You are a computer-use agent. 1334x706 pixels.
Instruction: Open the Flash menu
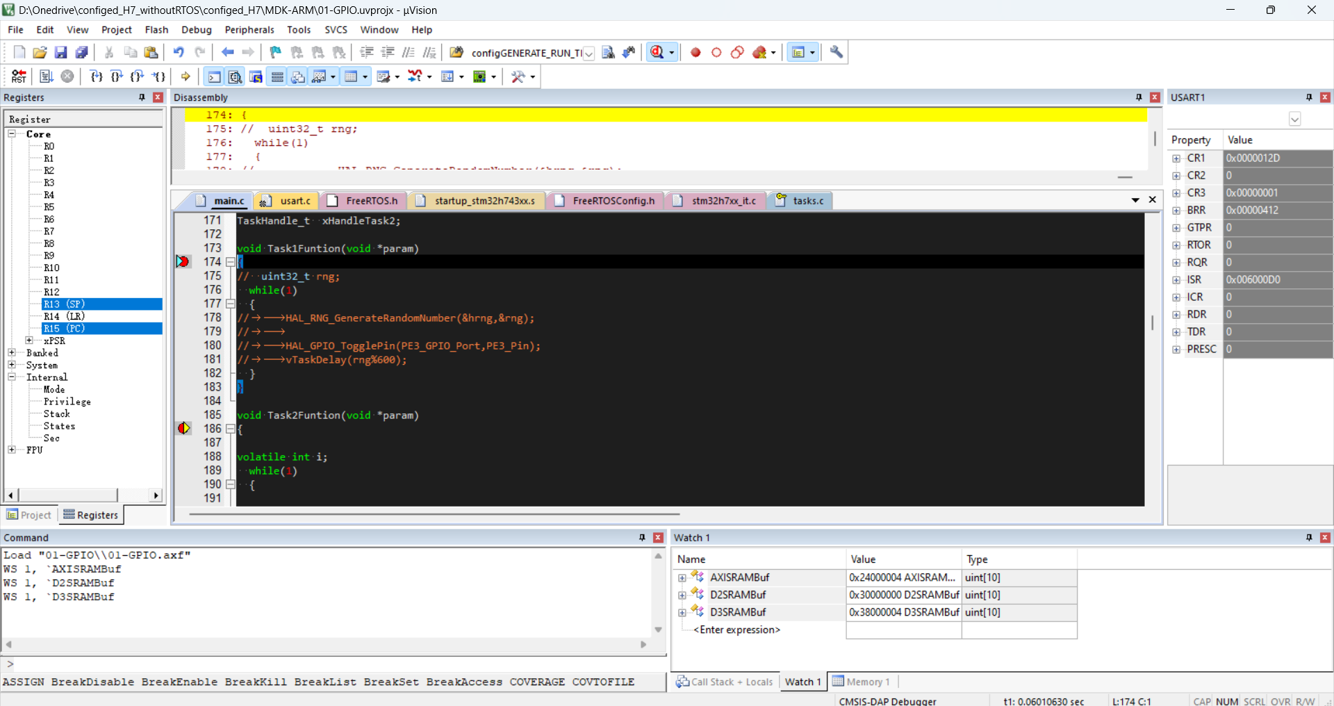pyautogui.click(x=156, y=30)
